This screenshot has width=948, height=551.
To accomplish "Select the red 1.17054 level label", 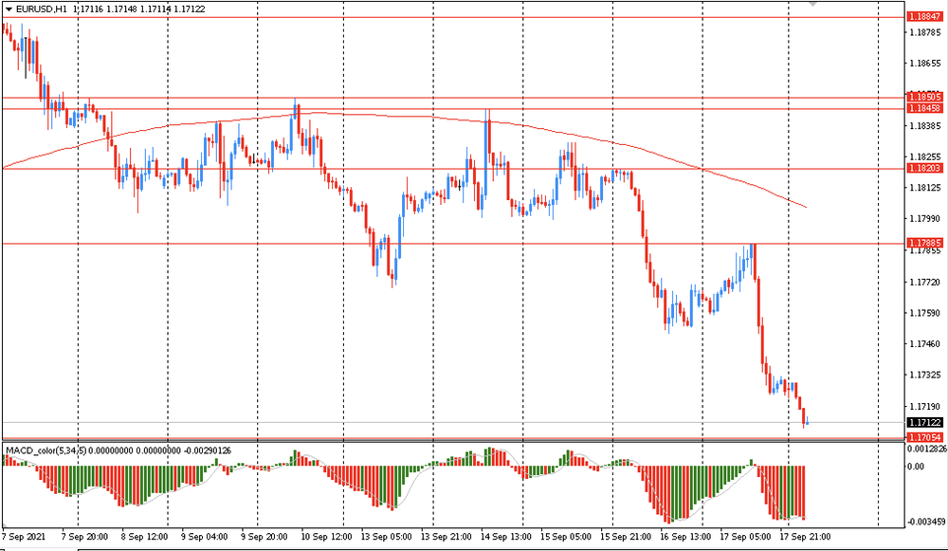I will point(925,437).
